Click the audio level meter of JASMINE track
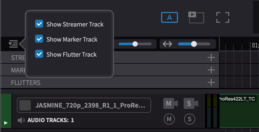259x132 pixels. [212, 111]
